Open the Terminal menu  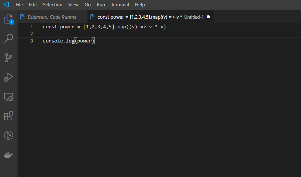tap(120, 4)
